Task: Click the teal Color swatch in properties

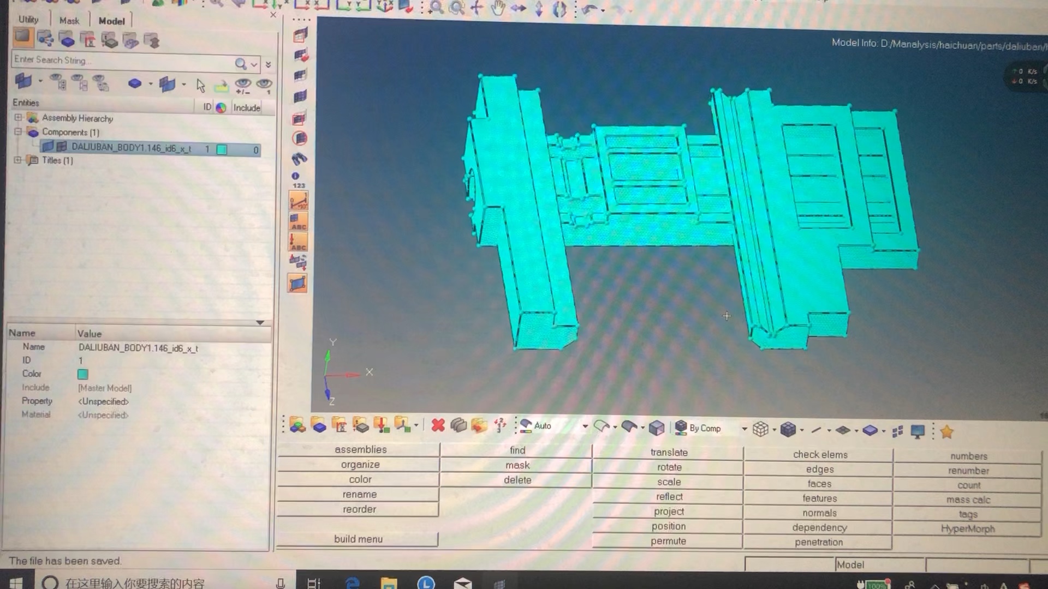Action: point(83,374)
